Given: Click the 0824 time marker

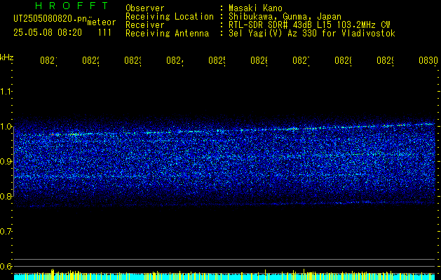Looking at the screenshot, I should [x=175, y=60].
